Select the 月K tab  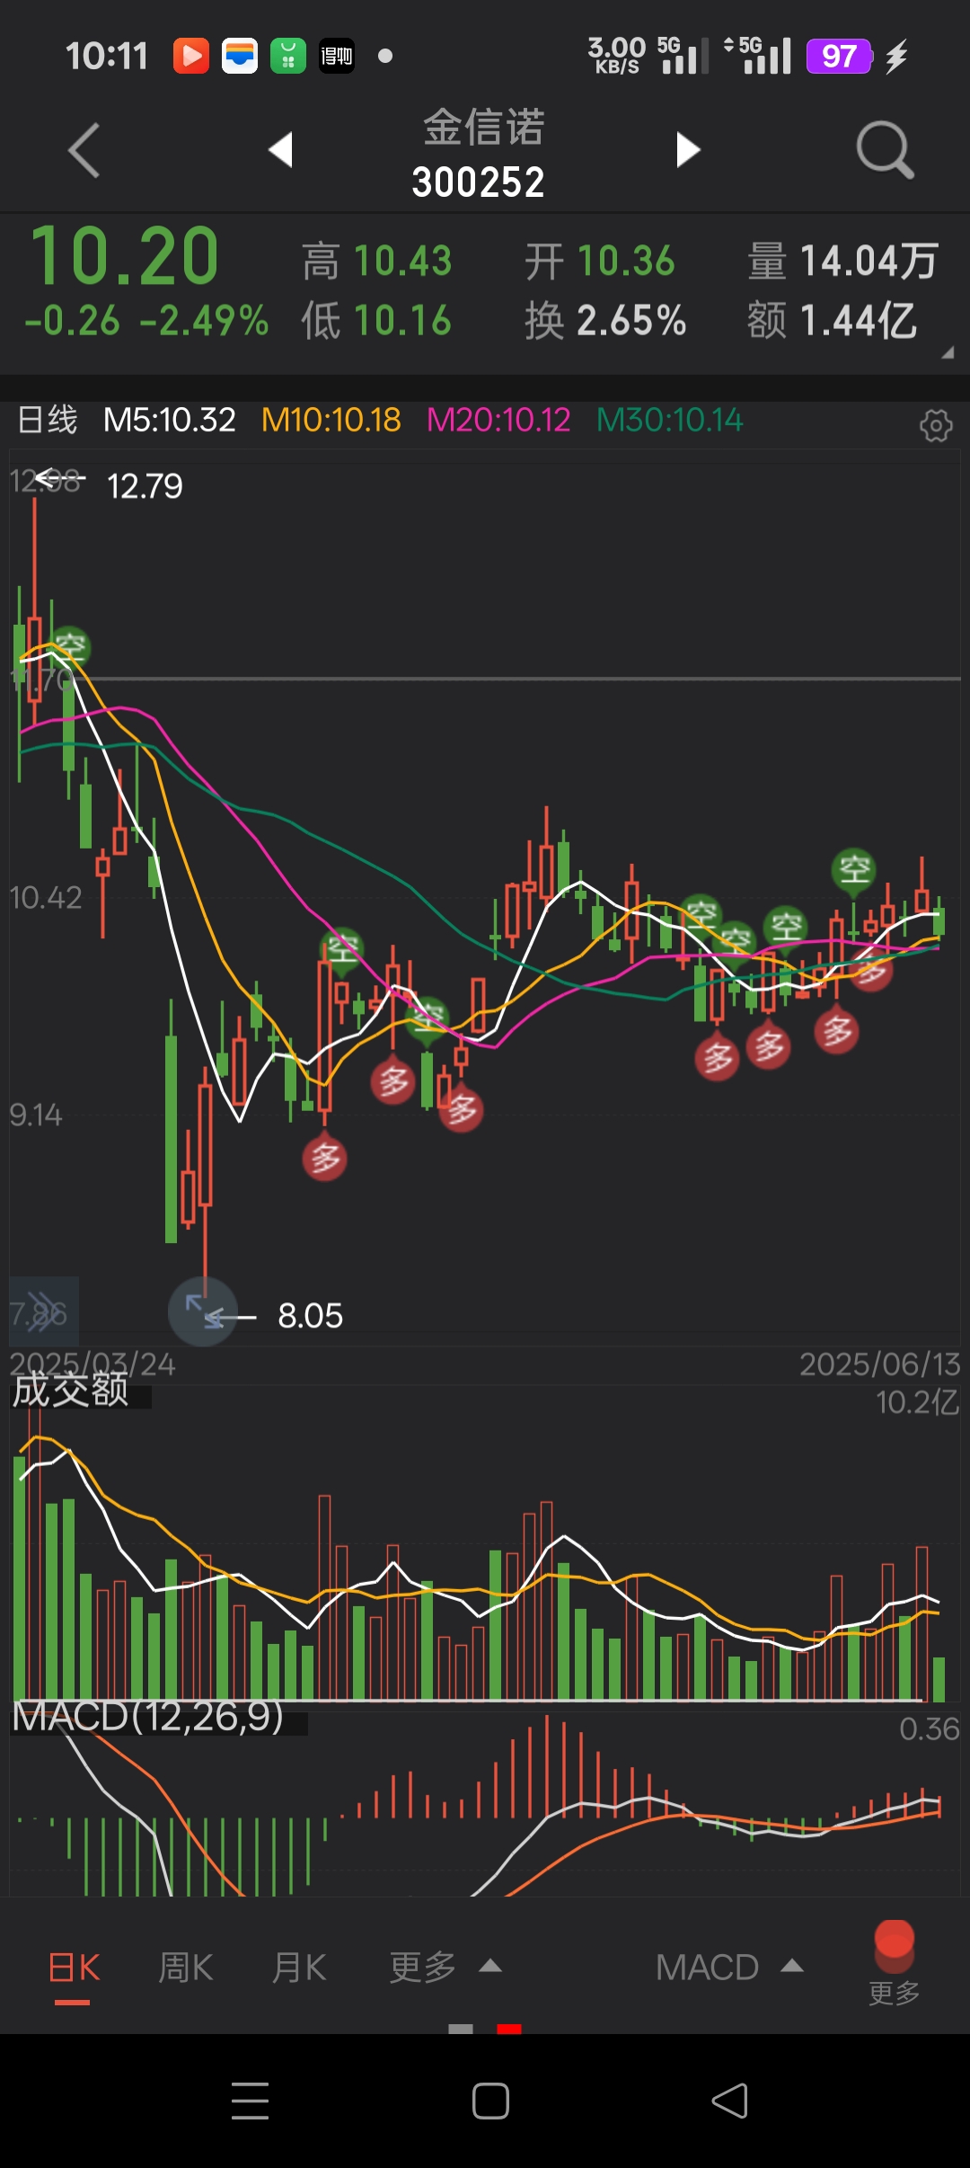click(298, 1968)
